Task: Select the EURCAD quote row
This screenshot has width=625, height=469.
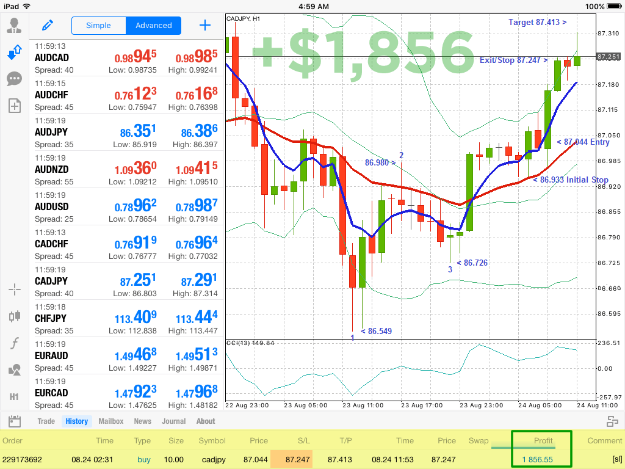Action: point(126,393)
